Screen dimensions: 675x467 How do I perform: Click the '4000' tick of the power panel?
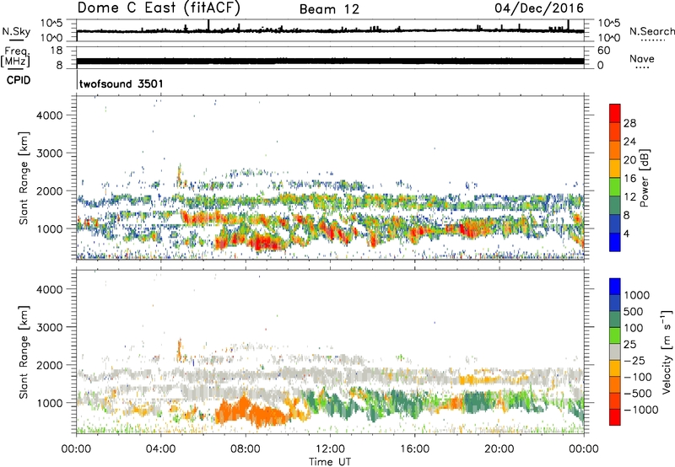tap(50, 115)
